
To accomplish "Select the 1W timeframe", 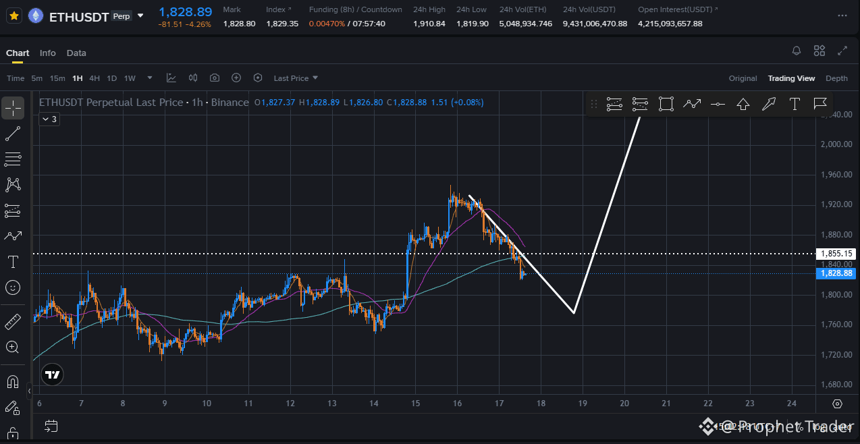I will tap(130, 78).
